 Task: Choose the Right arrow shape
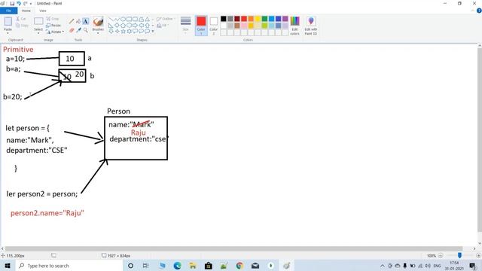click(135, 25)
